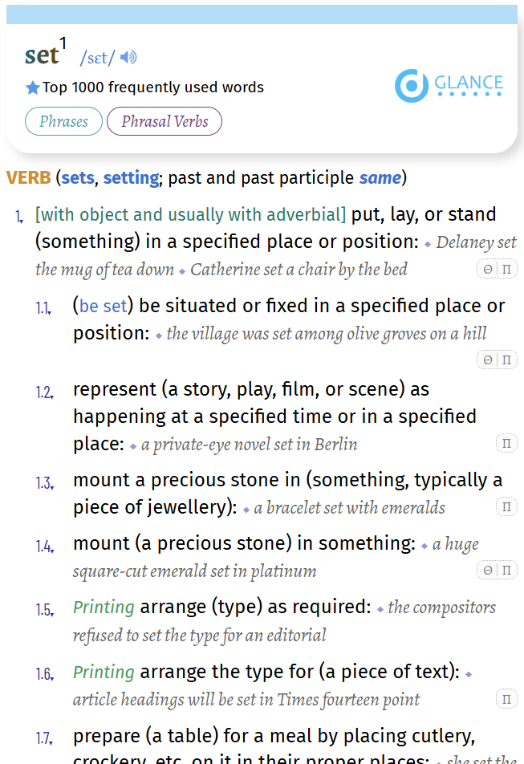
Task: Collapse sub-sense 1.2
Action: [44, 392]
